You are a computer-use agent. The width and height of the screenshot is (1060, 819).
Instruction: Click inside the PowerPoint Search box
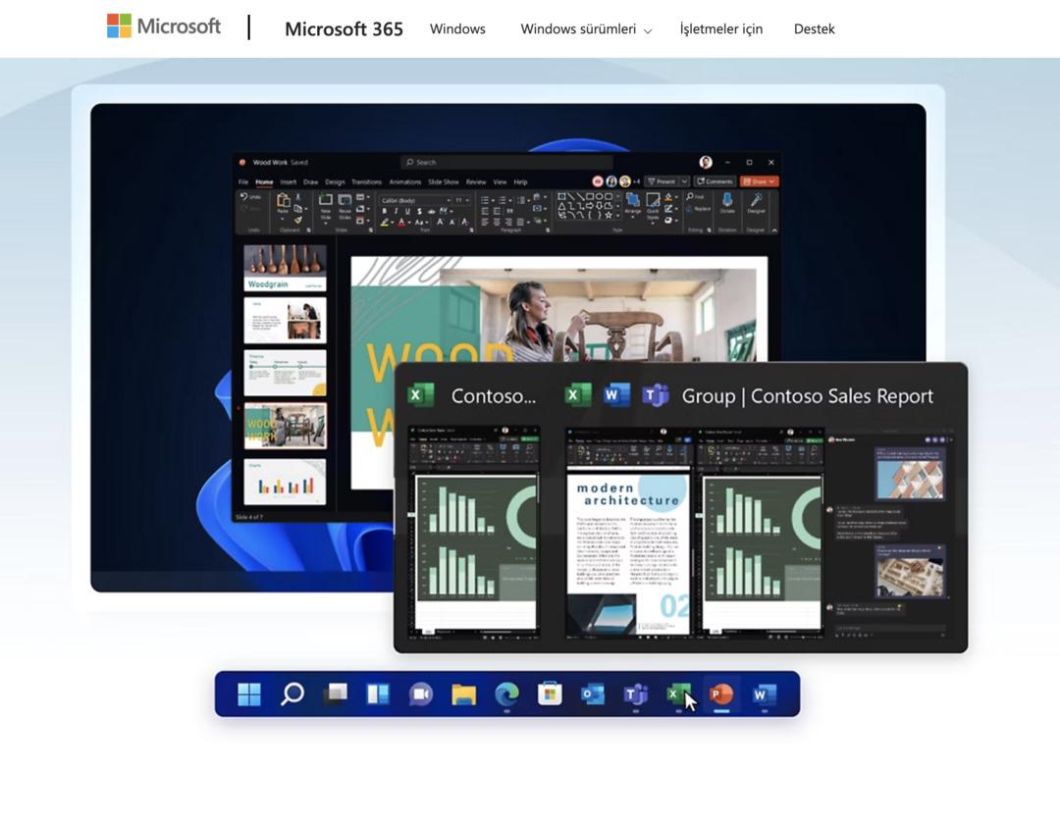[507, 162]
